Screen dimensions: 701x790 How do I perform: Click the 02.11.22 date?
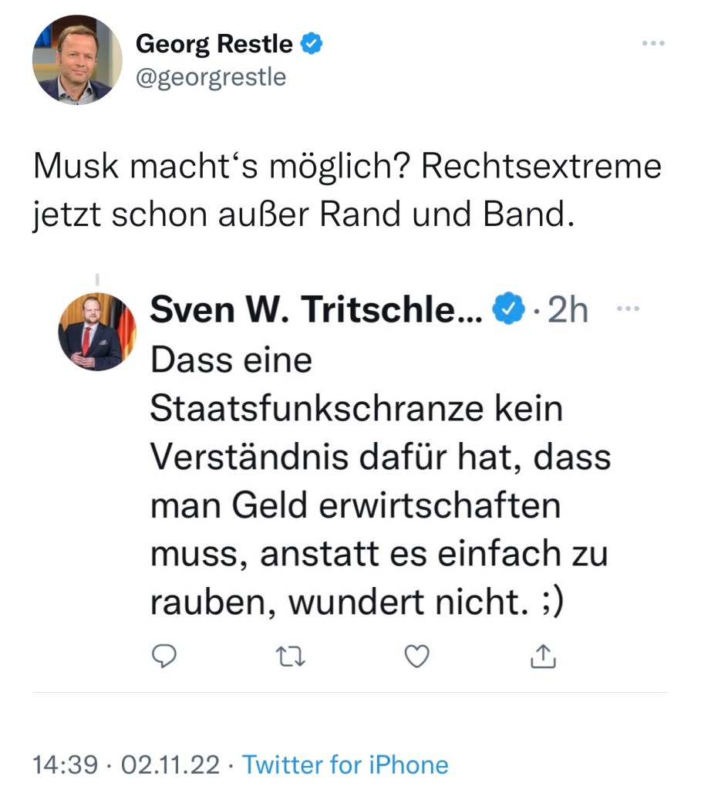(x=171, y=765)
